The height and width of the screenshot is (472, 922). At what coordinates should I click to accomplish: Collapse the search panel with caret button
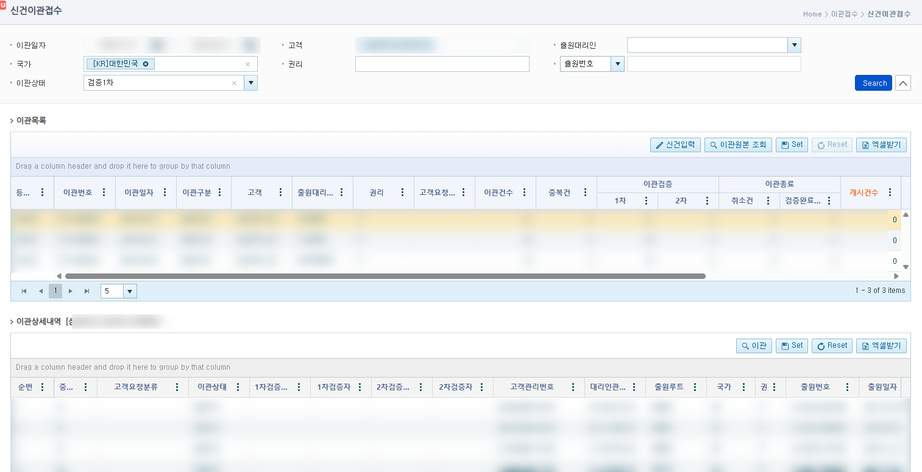coord(903,83)
